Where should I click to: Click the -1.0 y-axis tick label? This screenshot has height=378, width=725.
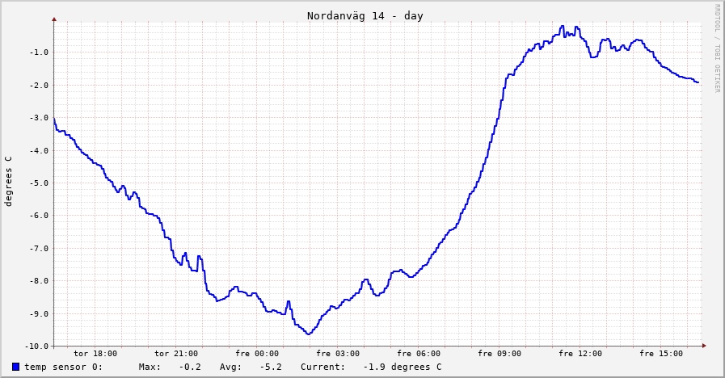tap(38, 52)
